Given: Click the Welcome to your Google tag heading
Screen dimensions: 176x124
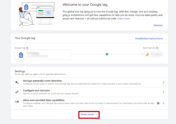Looking at the screenshot, I should (85, 5).
